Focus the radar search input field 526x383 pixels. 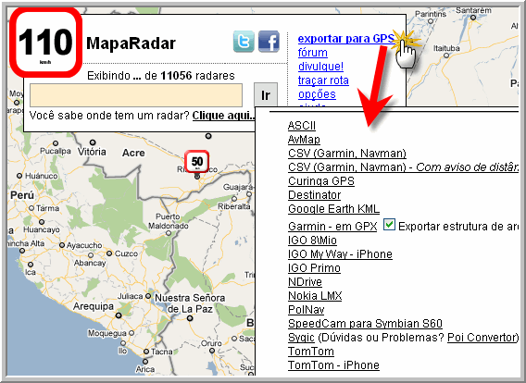(x=136, y=95)
